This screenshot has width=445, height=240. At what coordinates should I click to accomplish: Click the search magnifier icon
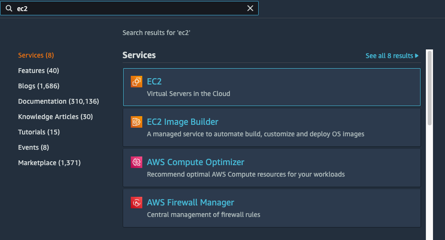[9, 8]
